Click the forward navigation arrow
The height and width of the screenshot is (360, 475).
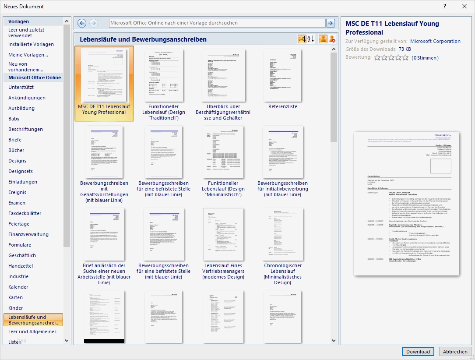pyautogui.click(x=93, y=23)
